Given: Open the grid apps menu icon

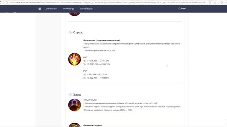Looking at the screenshot, I should 39,8.
